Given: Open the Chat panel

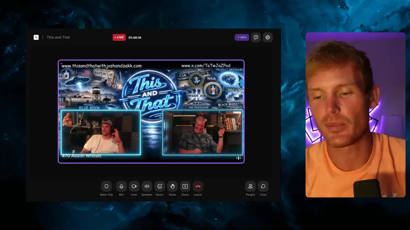Looking at the screenshot, I should (x=263, y=186).
